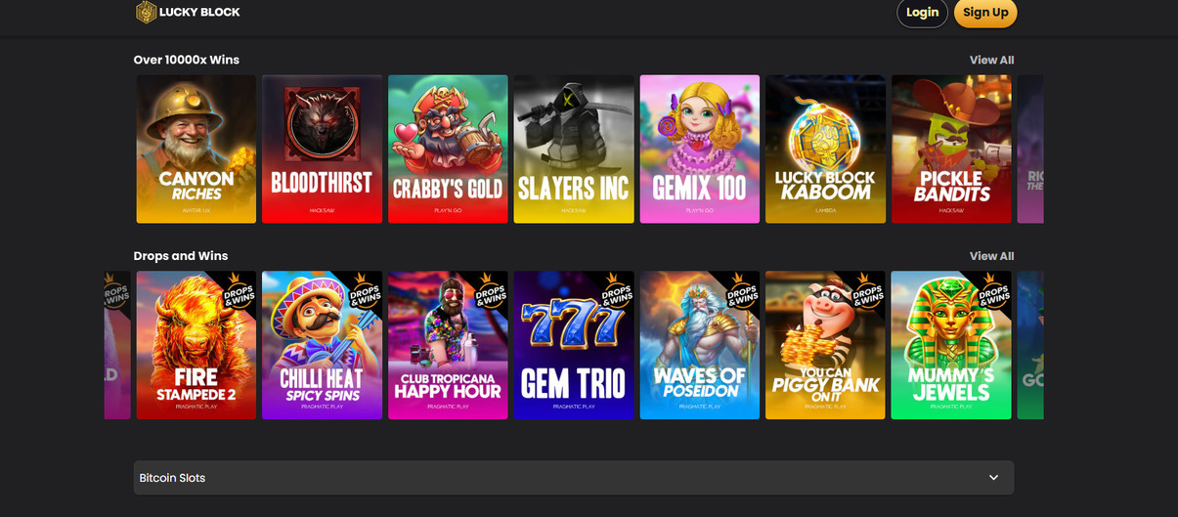Select the Gem Trio 777 game
This screenshot has height=517, width=1178.
click(574, 345)
